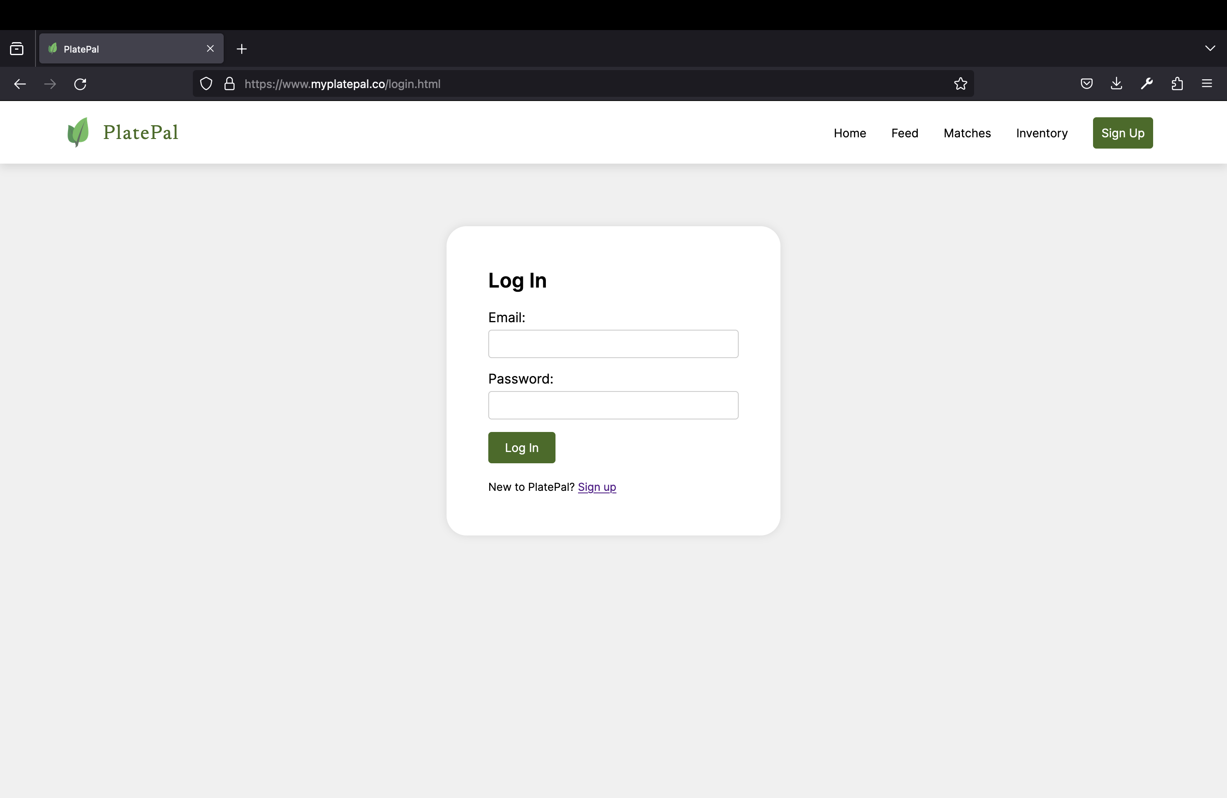Click the PlatePal leaf logo
This screenshot has height=798, width=1227.
(x=78, y=132)
